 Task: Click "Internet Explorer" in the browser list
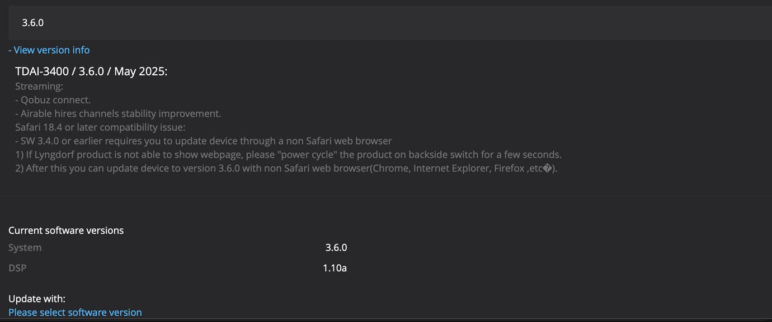point(450,169)
